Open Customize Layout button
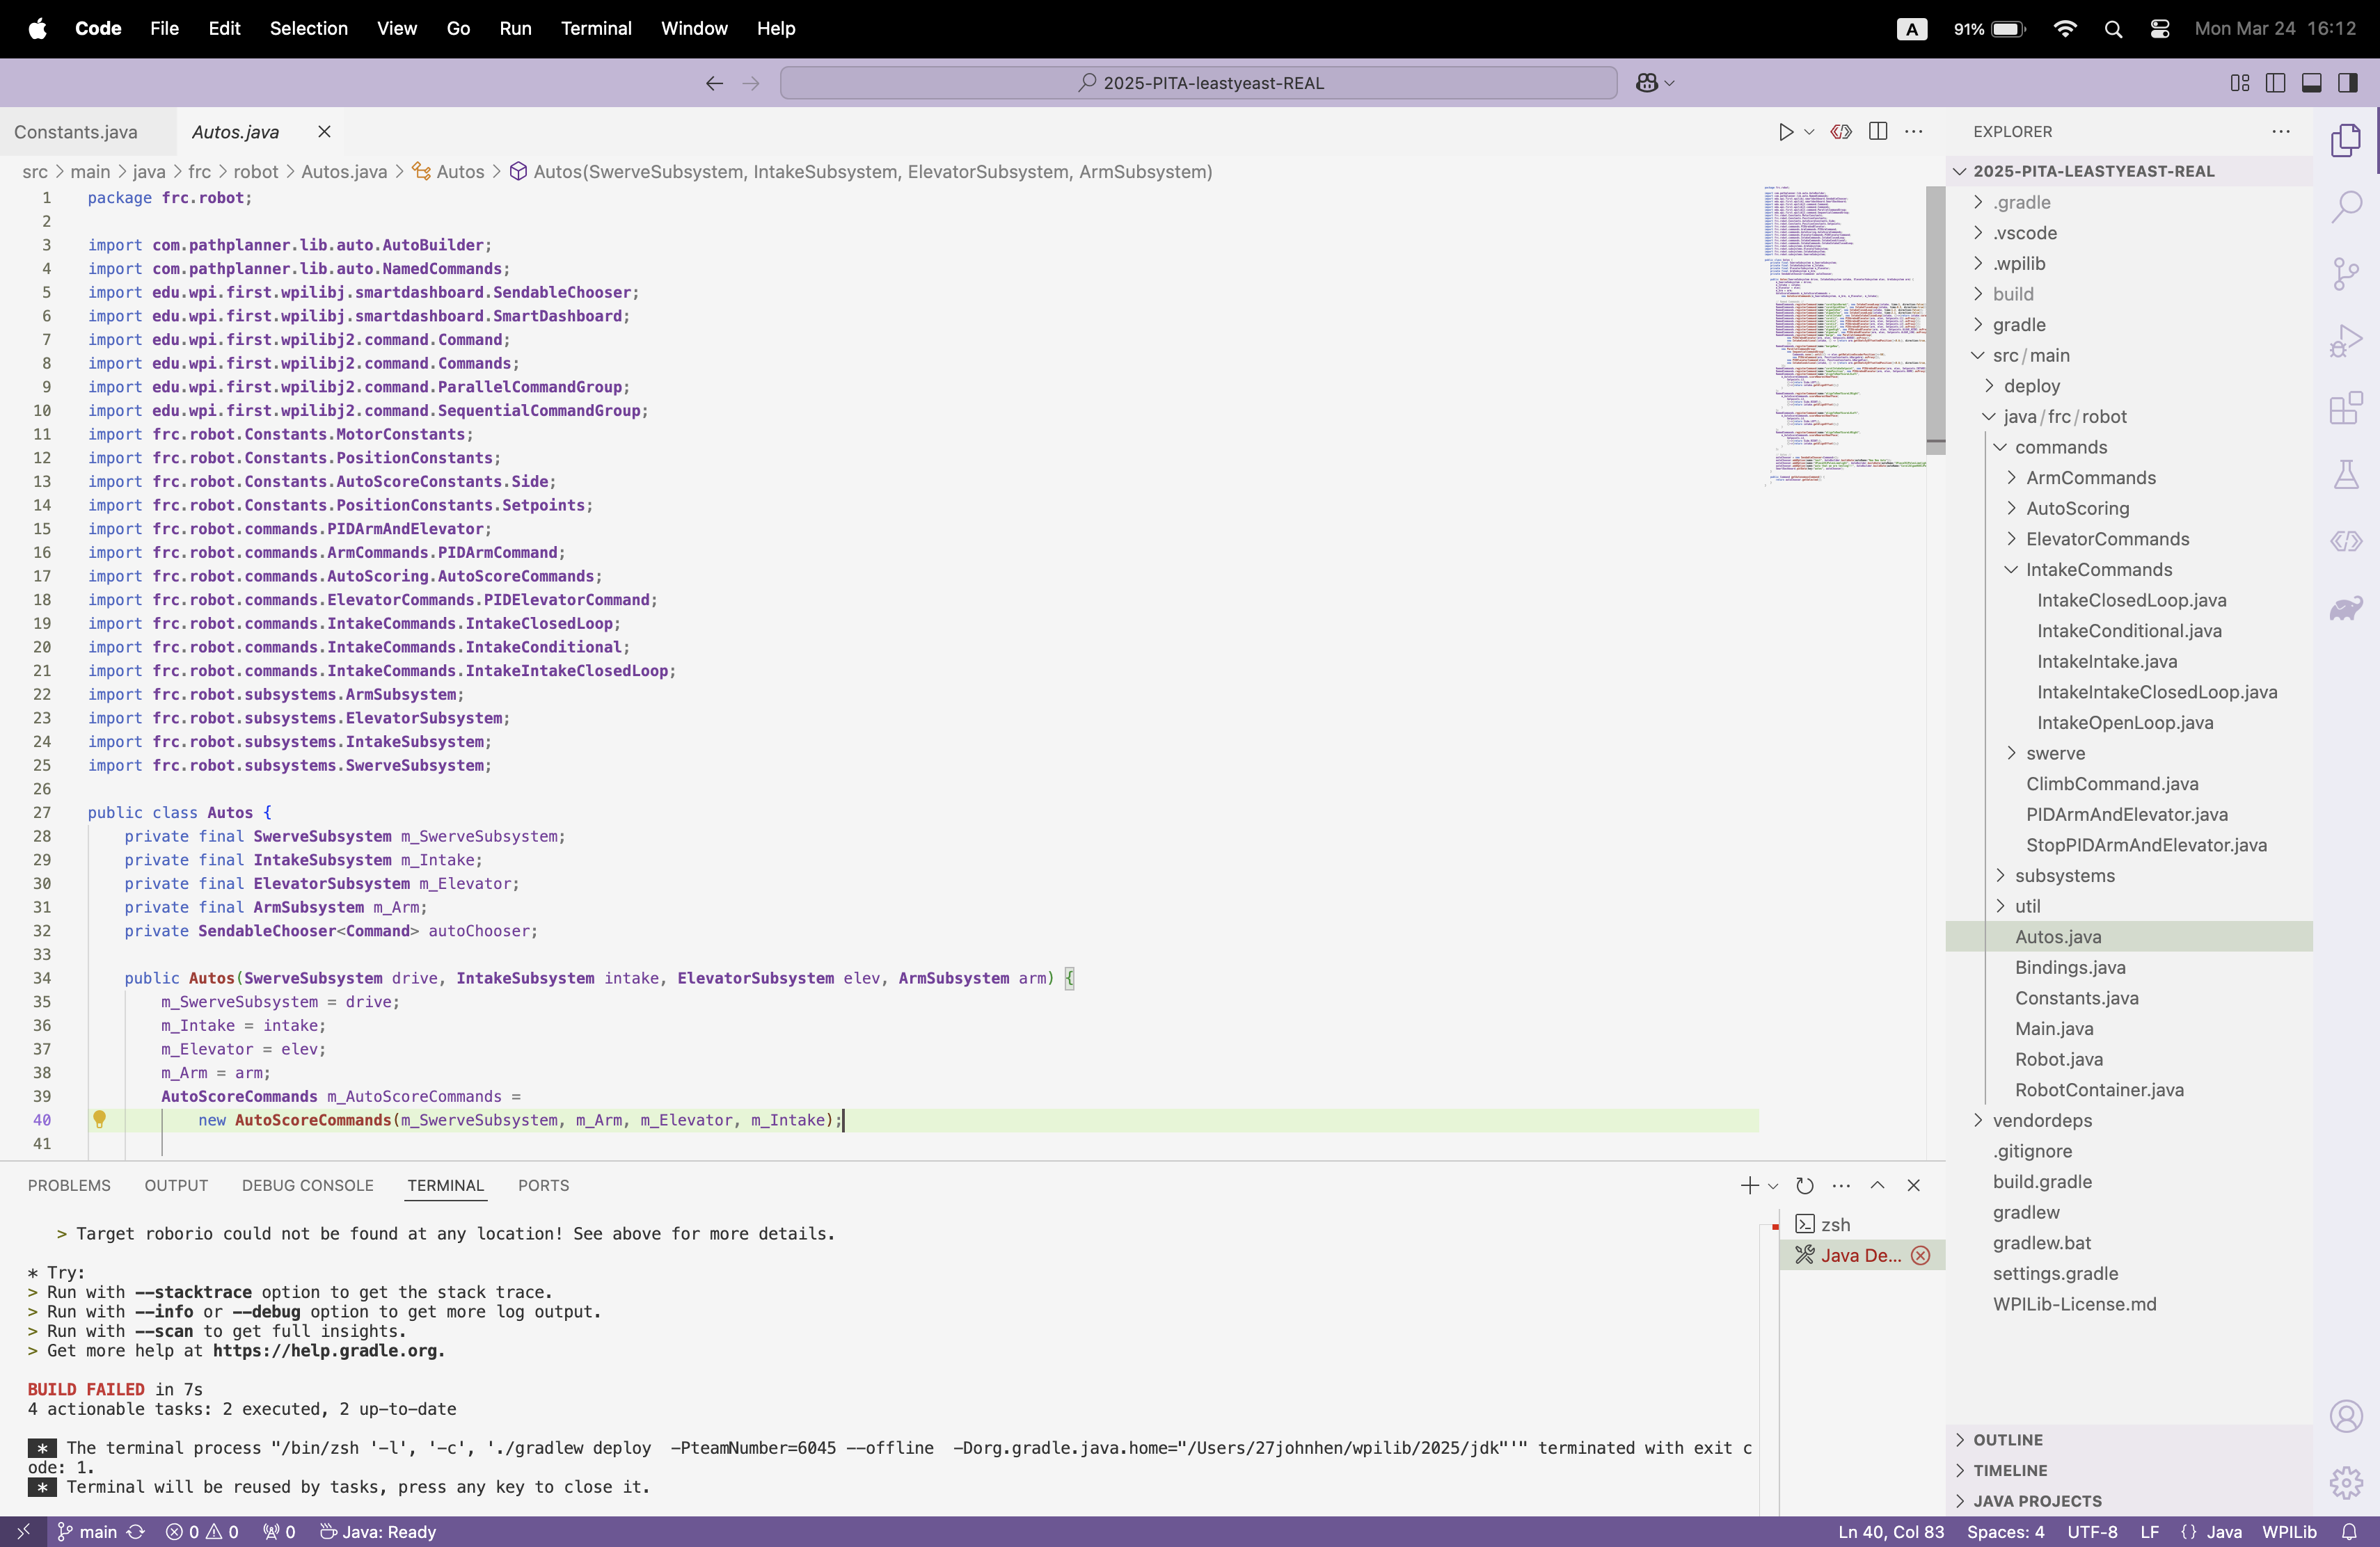This screenshot has height=1547, width=2380. [x=2240, y=83]
